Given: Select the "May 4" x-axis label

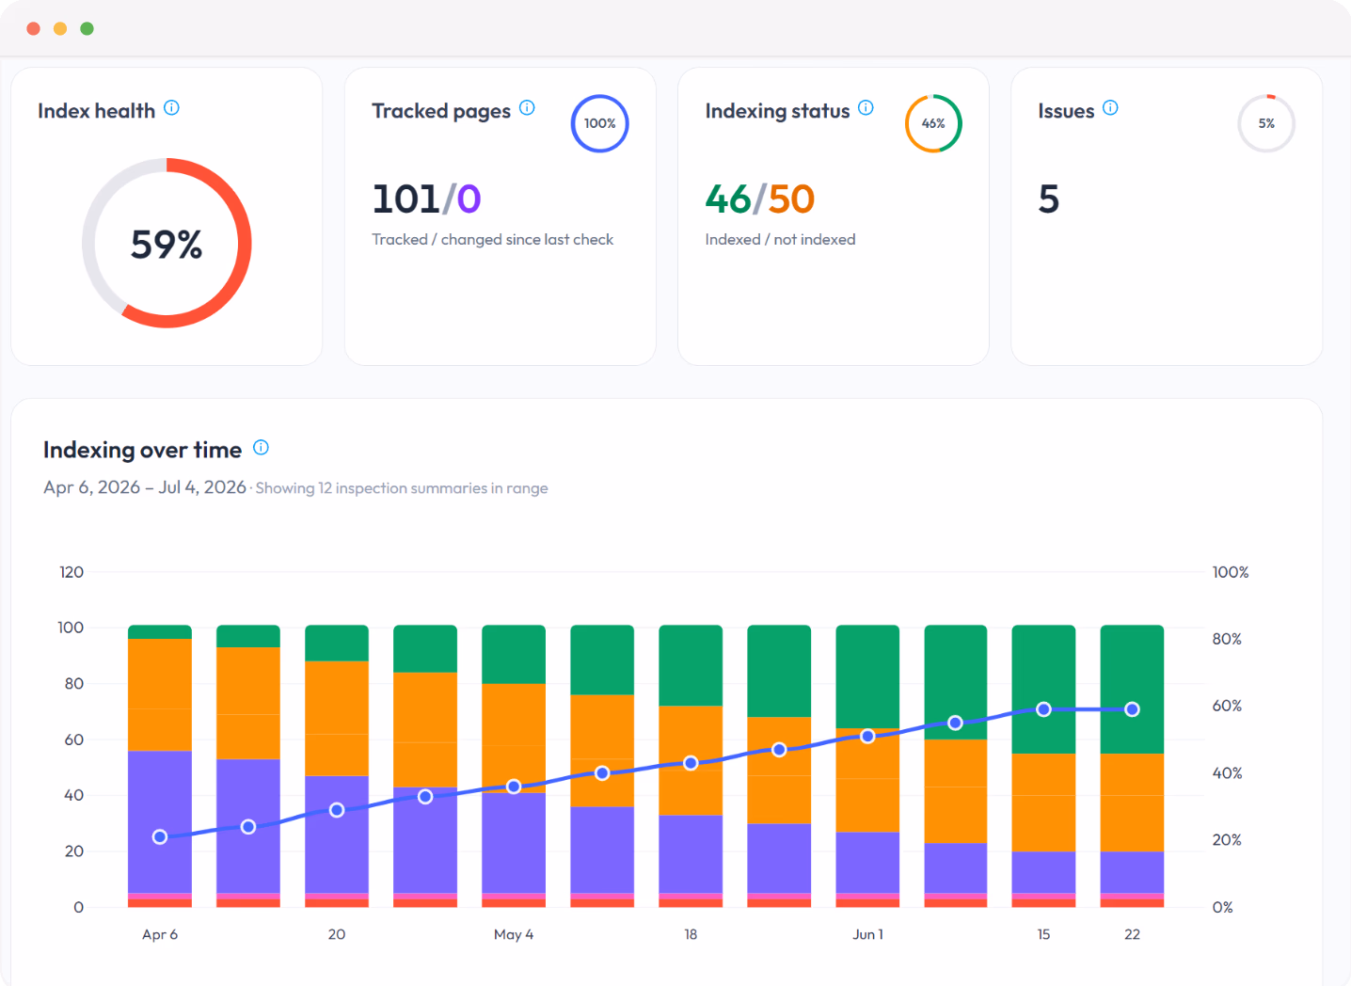Looking at the screenshot, I should click(x=514, y=934).
